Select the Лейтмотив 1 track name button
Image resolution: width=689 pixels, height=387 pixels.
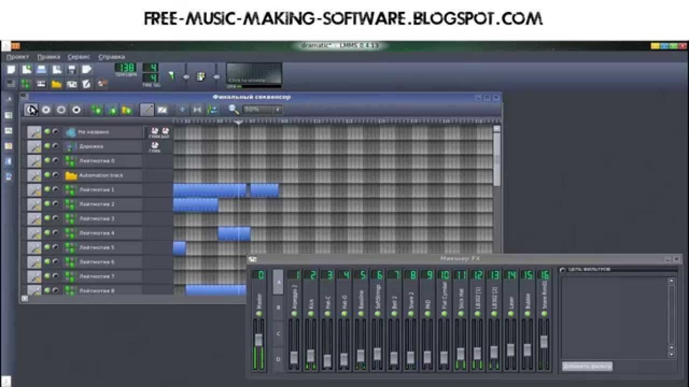pyautogui.click(x=102, y=190)
